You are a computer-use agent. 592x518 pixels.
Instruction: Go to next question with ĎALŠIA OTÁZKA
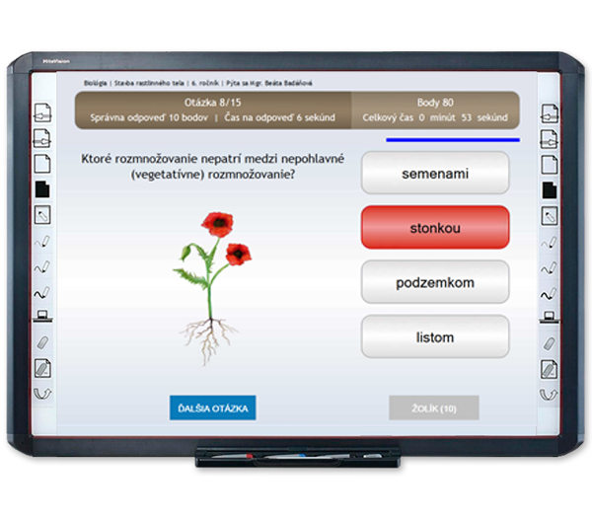coord(212,407)
